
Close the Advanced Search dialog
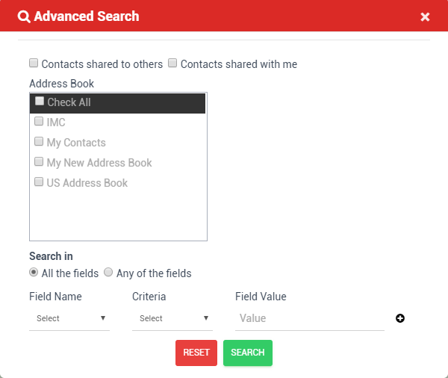pos(425,16)
